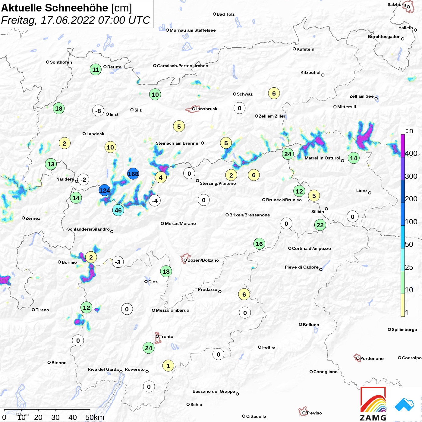Viewport: 422px width, 422px height.
Task: Click the 'Berchtesgaden' label
Action: 384,36
